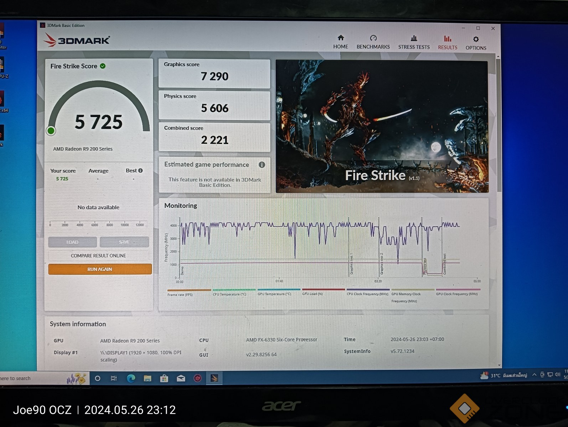This screenshot has height=427, width=568.
Task: Toggle the Frame rate (FPS) legend item
Action: click(189, 292)
